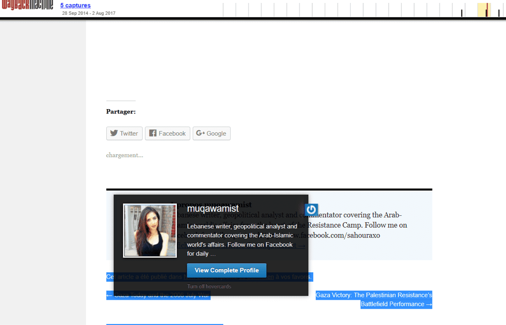Click the rightmost capture marker on timeline
Viewport: 506px width, 325px height.
[499, 13]
